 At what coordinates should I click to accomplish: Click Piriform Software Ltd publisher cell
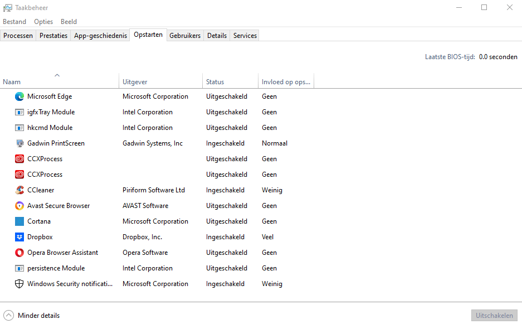coord(153,190)
